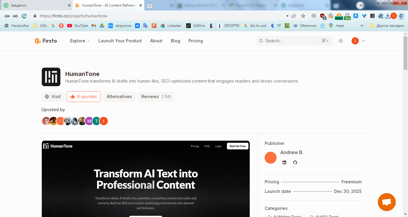
Task: Open the Другие закладки folder
Action: [386, 26]
